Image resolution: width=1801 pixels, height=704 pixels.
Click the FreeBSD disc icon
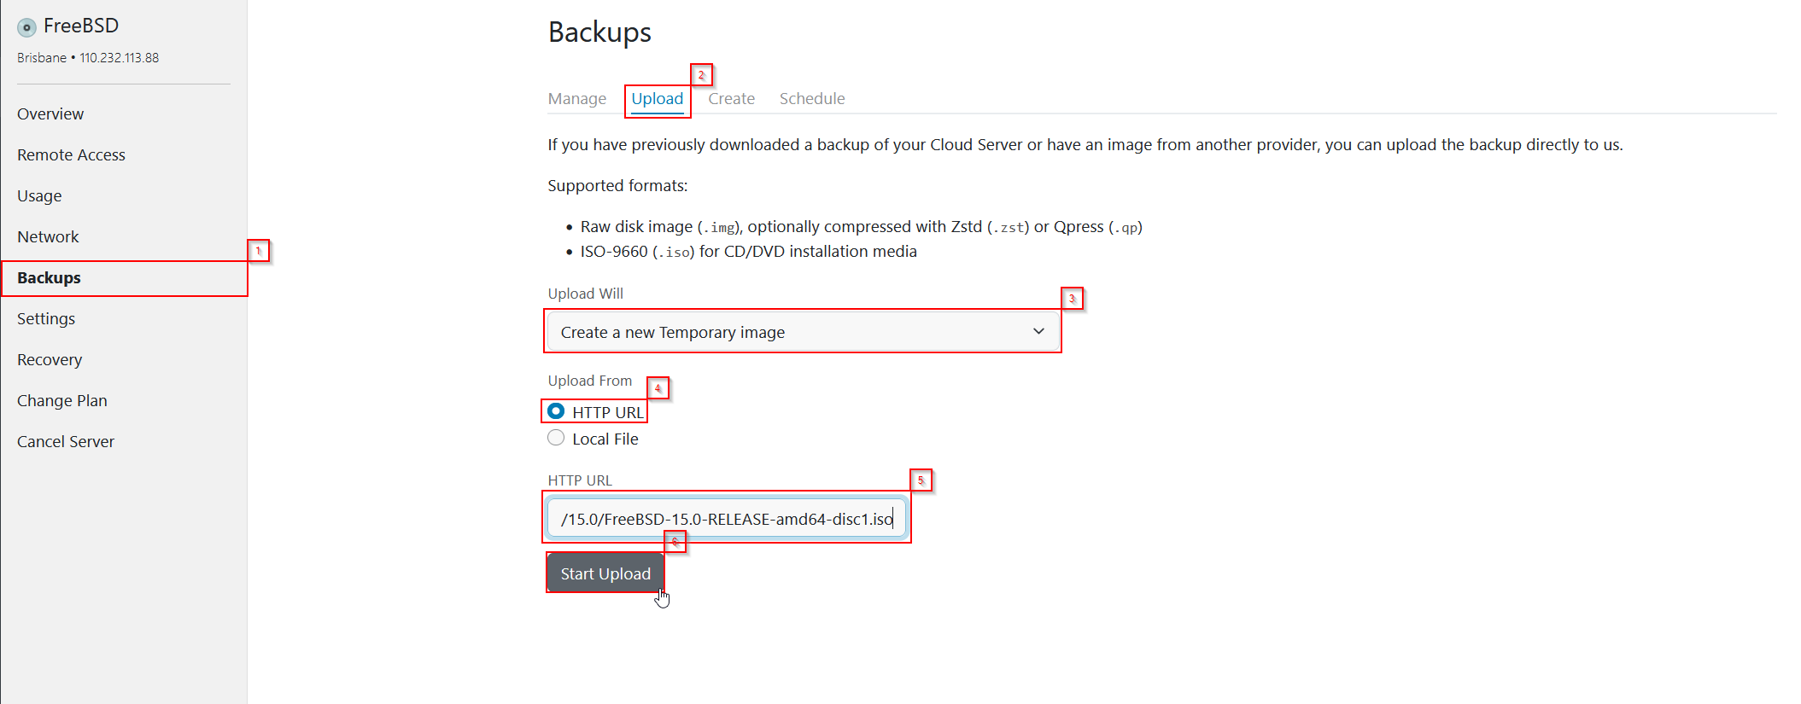(x=26, y=27)
